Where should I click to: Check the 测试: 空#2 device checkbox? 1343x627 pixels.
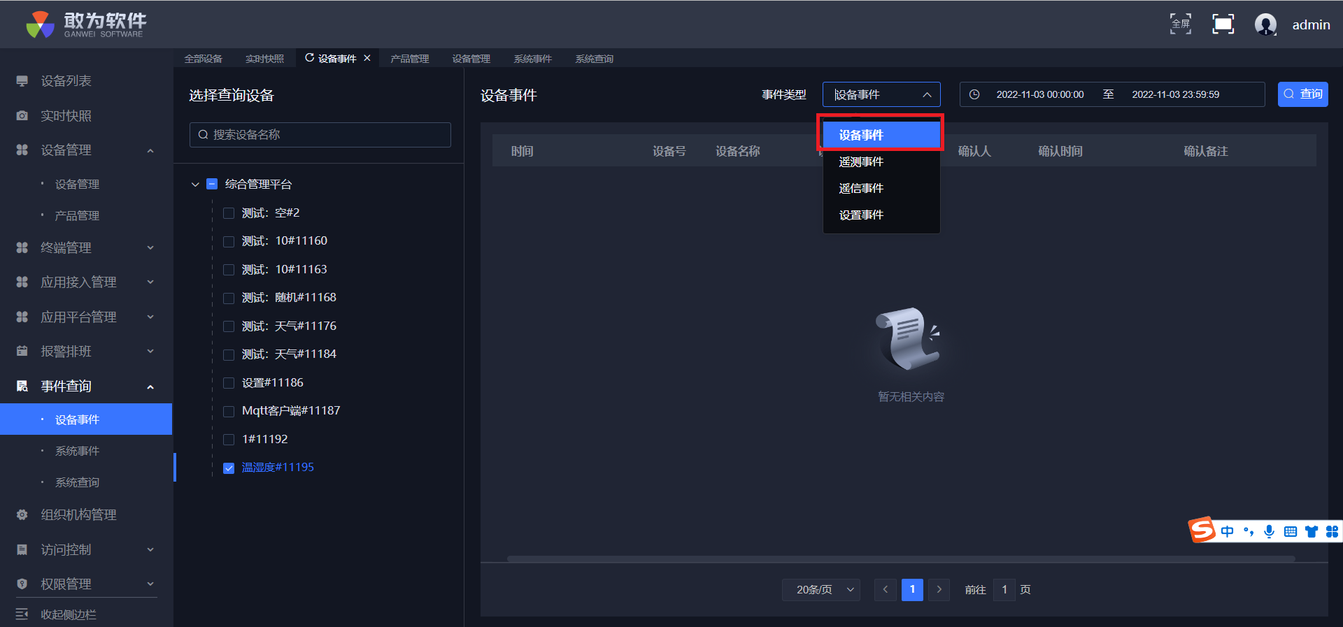tap(229, 213)
